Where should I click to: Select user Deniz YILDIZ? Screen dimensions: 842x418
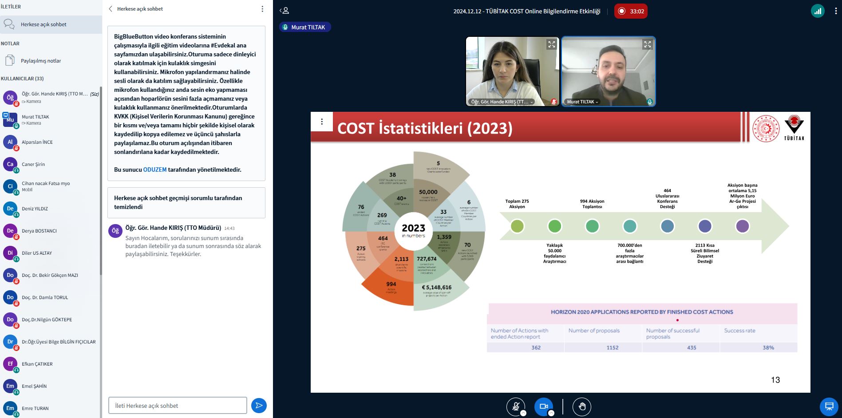[x=50, y=209]
